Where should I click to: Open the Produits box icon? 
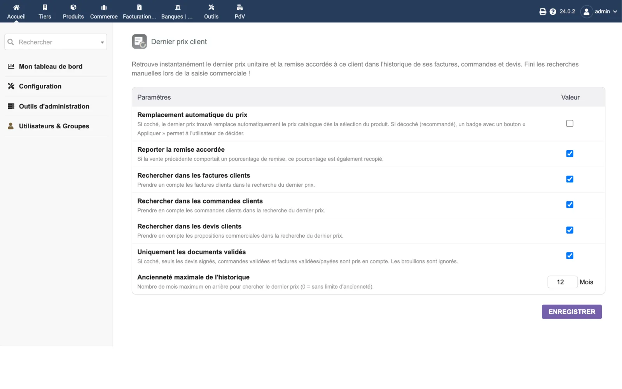tap(73, 7)
